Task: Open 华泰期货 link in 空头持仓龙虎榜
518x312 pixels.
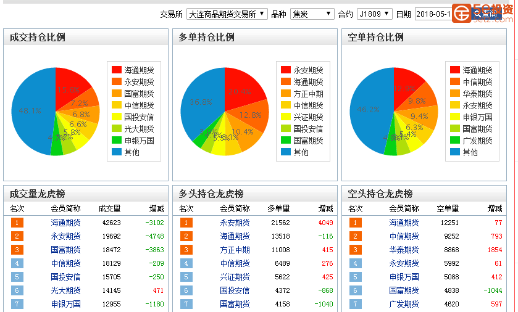Action: tap(404, 250)
